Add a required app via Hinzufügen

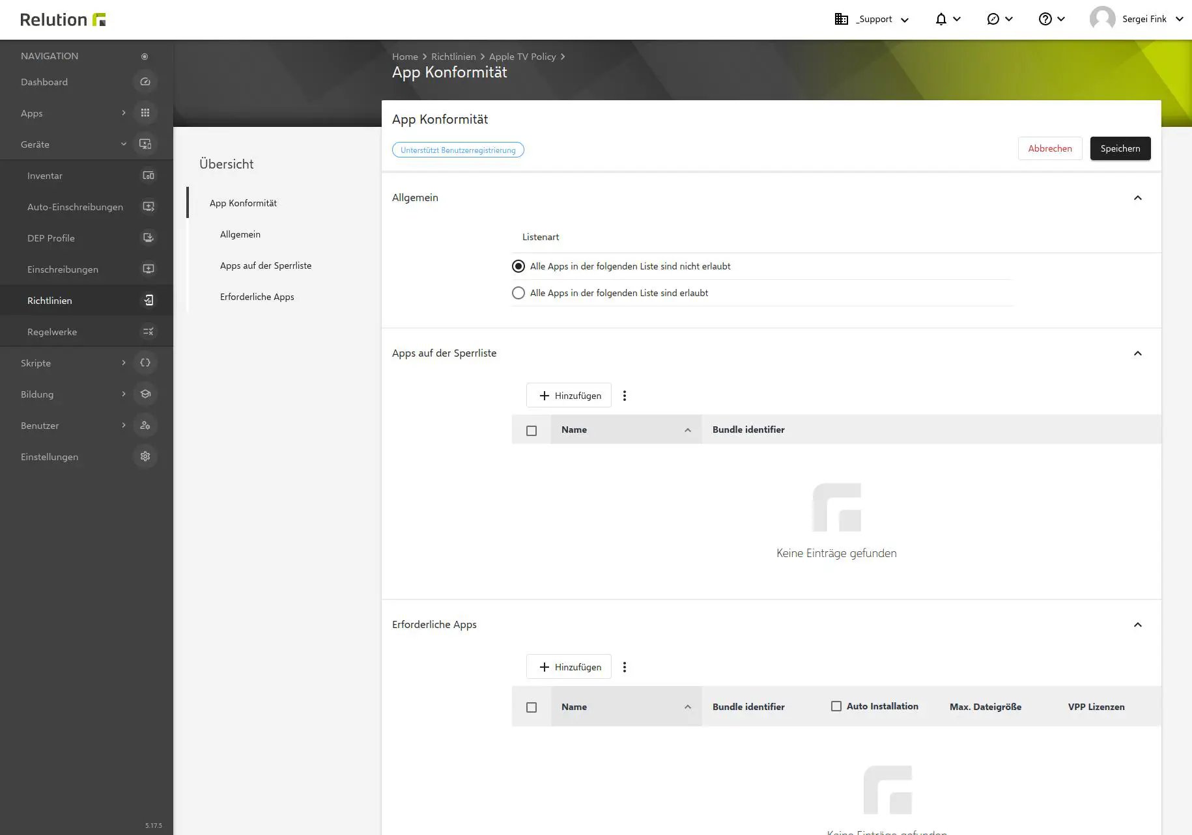(x=569, y=667)
